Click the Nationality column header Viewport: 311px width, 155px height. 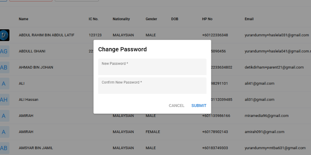(121, 19)
